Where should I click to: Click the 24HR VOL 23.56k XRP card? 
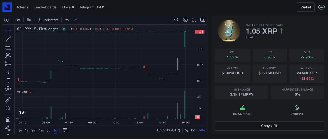(307, 74)
